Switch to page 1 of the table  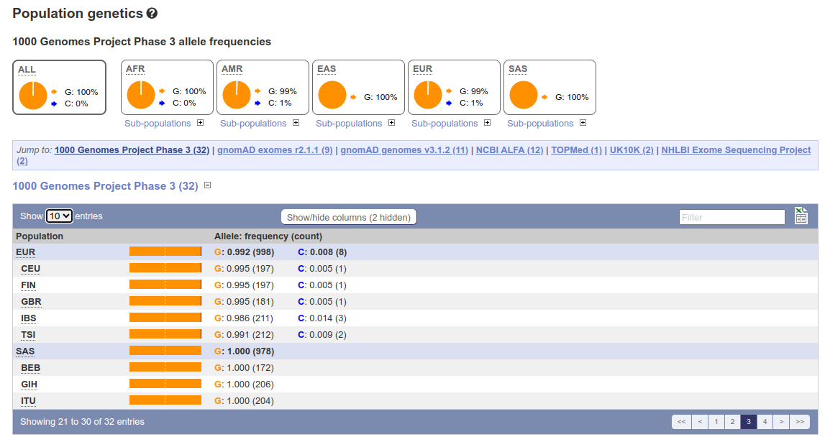tap(716, 421)
